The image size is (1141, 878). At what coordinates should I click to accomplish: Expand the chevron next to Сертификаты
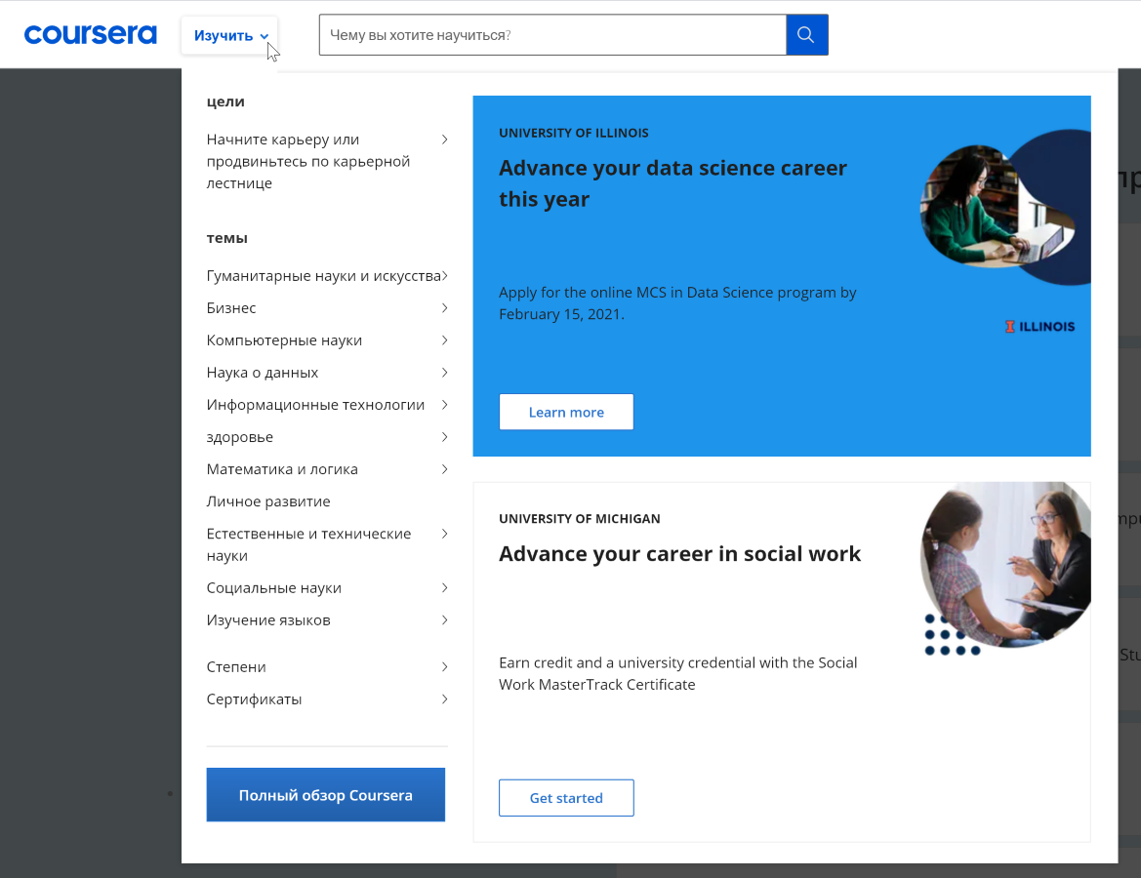pyautogui.click(x=444, y=699)
